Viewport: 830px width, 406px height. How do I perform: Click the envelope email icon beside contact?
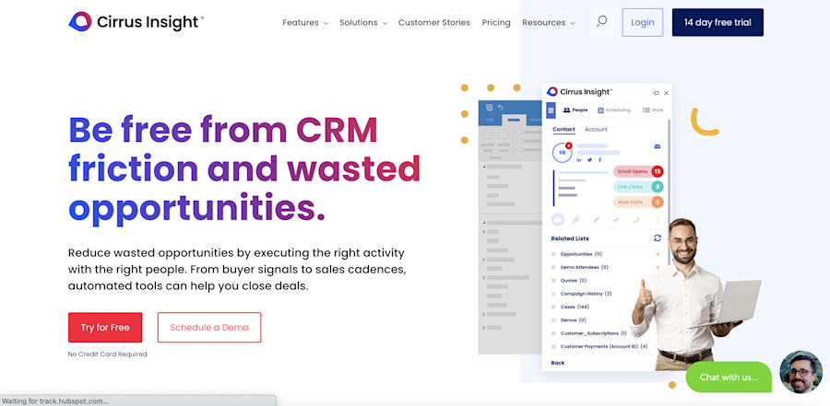pos(658,146)
